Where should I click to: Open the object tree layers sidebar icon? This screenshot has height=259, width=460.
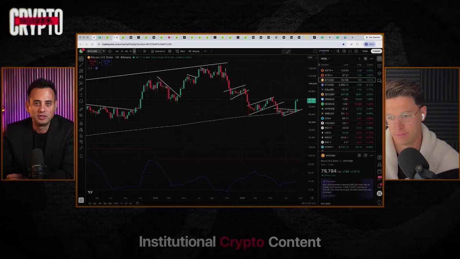point(379,73)
